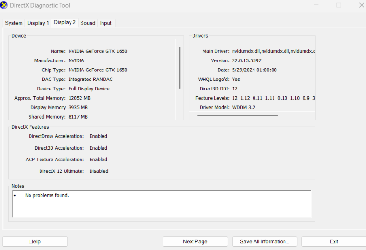Click the Device panel vertical scrollbar

pos(180,68)
